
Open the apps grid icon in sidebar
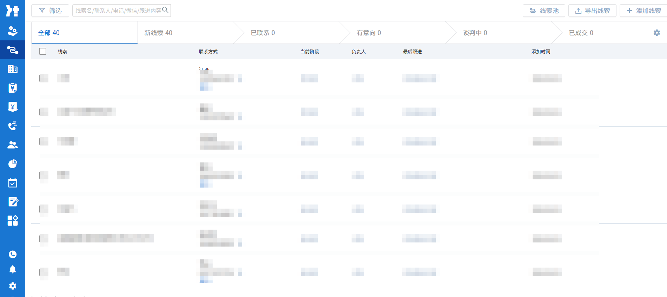13,220
